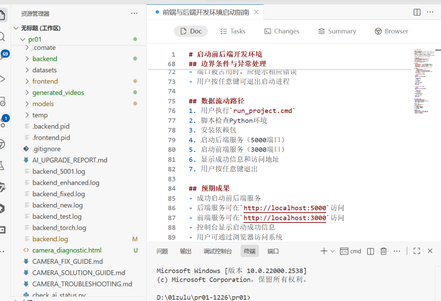Open .frontend.pid file
Viewport: 441px width, 301px height.
79,137
